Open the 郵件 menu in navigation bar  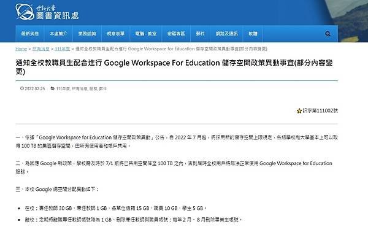pyautogui.click(x=200, y=34)
